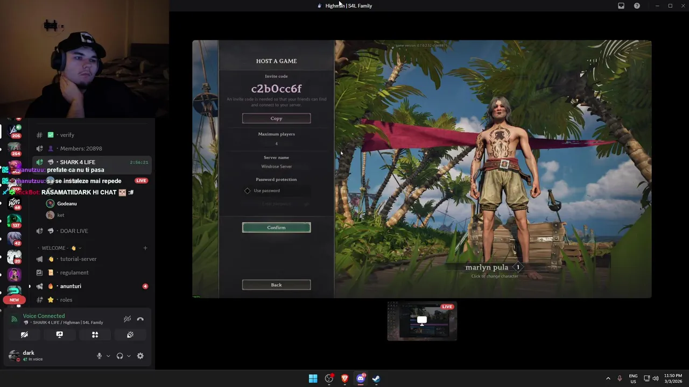Open OBS Studio from the taskbar
The width and height of the screenshot is (689, 387).
click(x=329, y=378)
